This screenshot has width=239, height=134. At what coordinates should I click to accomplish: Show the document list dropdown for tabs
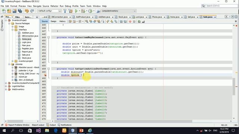coord(233,17)
